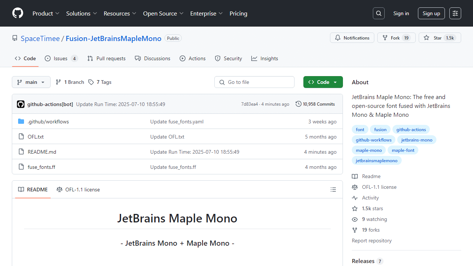Click the scale icon beside OFL-1.1 license in About
Screen dimensions: 473x266
click(x=355, y=187)
